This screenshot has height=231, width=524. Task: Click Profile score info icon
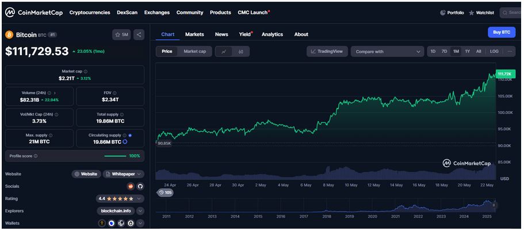36,156
